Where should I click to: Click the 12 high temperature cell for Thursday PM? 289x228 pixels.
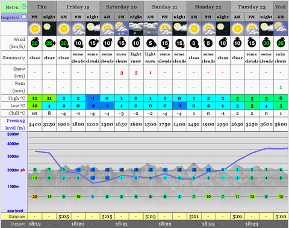point(35,98)
